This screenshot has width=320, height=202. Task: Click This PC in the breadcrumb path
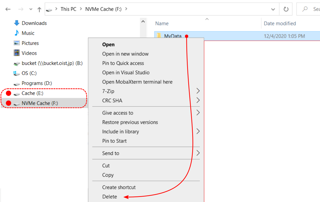[68, 9]
